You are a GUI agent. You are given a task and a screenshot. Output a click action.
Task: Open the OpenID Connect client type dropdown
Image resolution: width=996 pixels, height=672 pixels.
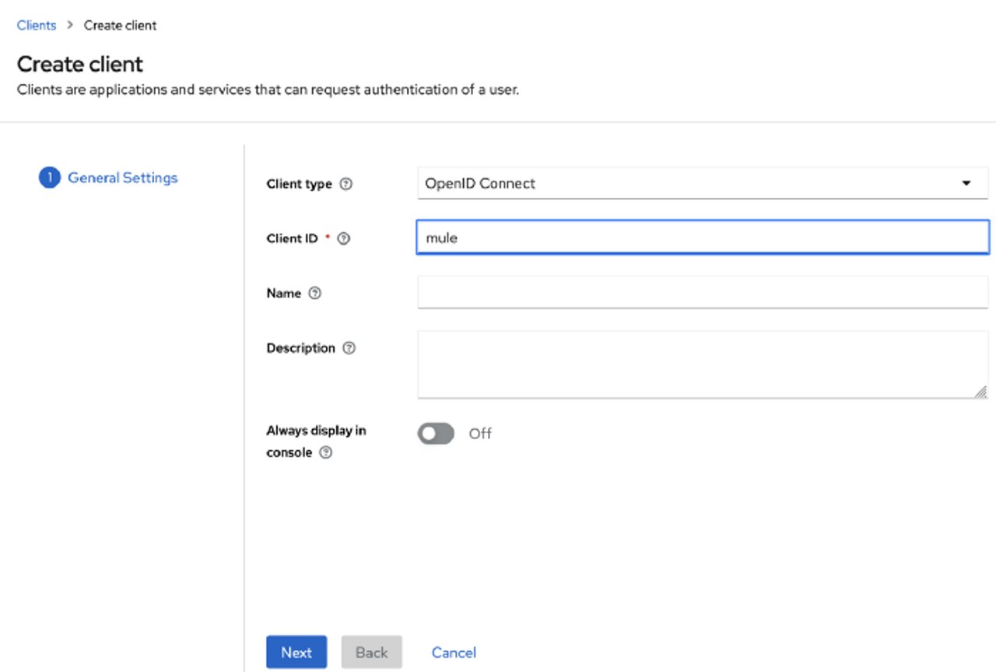[700, 183]
